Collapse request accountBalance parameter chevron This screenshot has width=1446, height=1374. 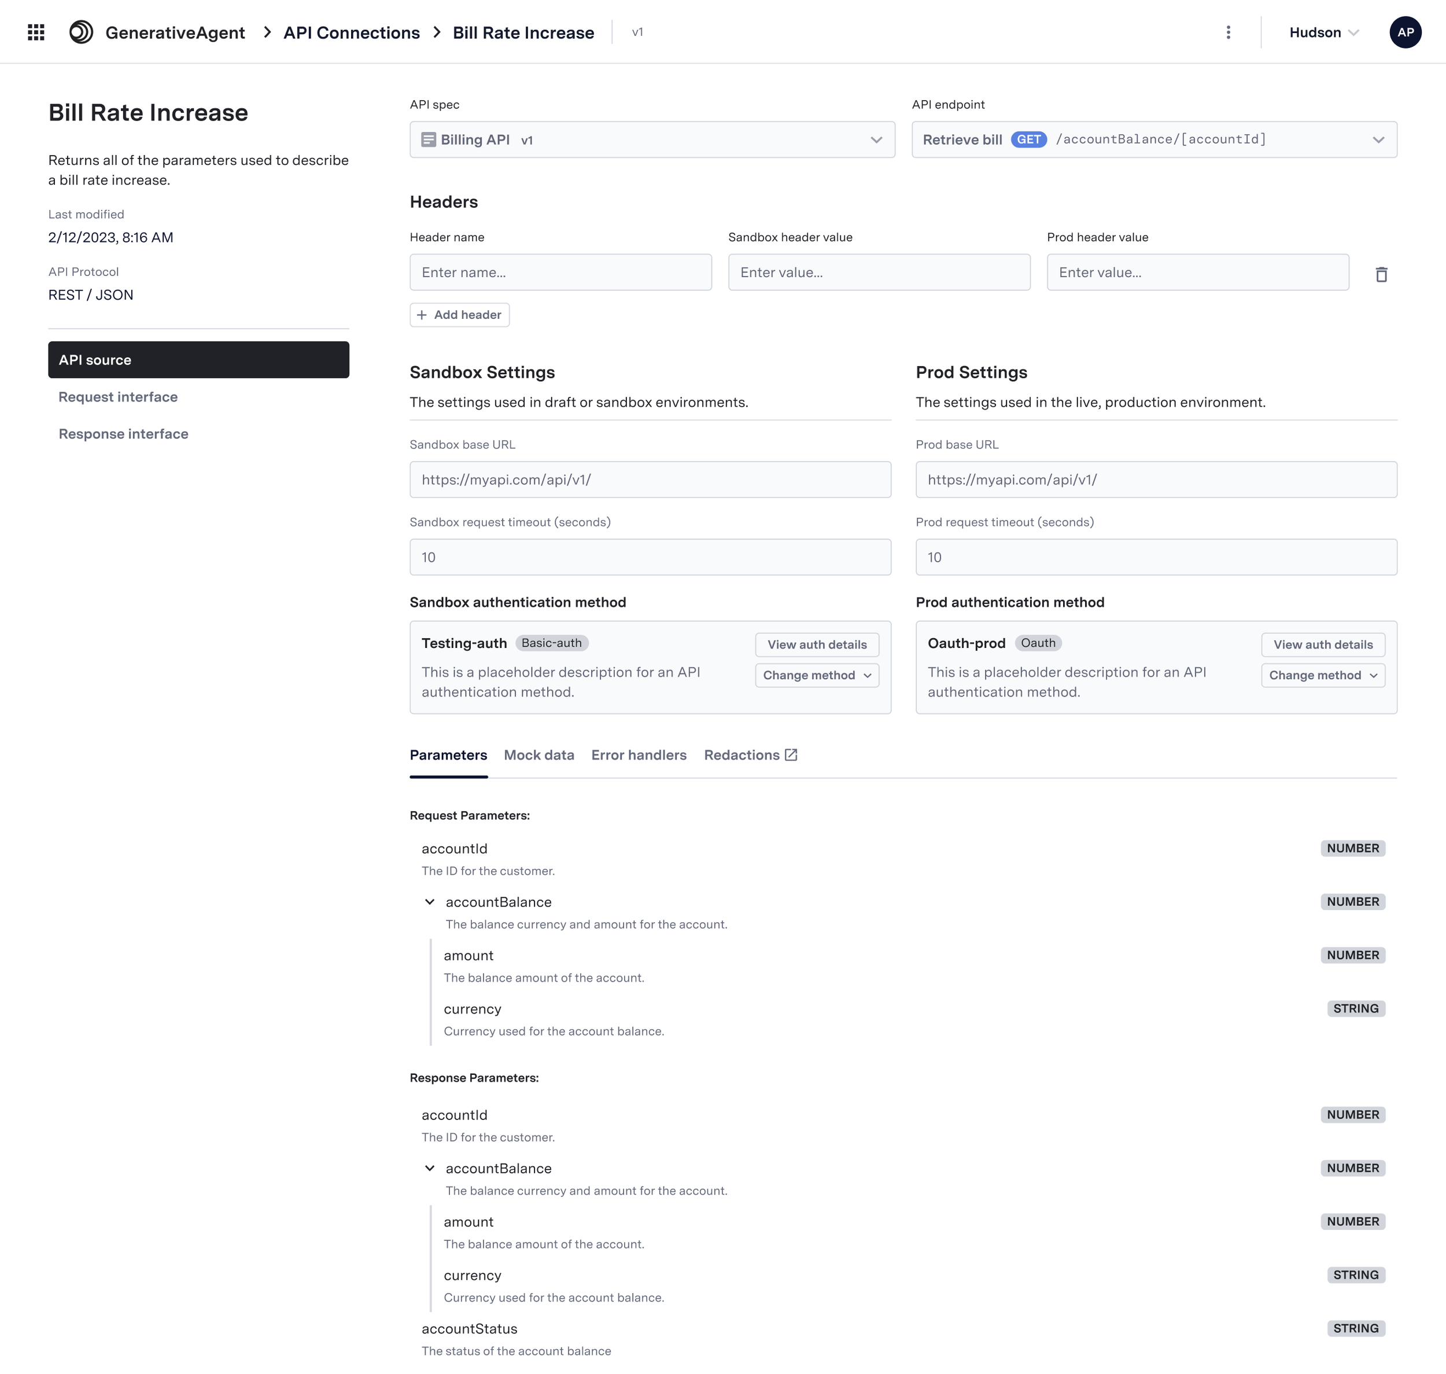click(x=430, y=901)
